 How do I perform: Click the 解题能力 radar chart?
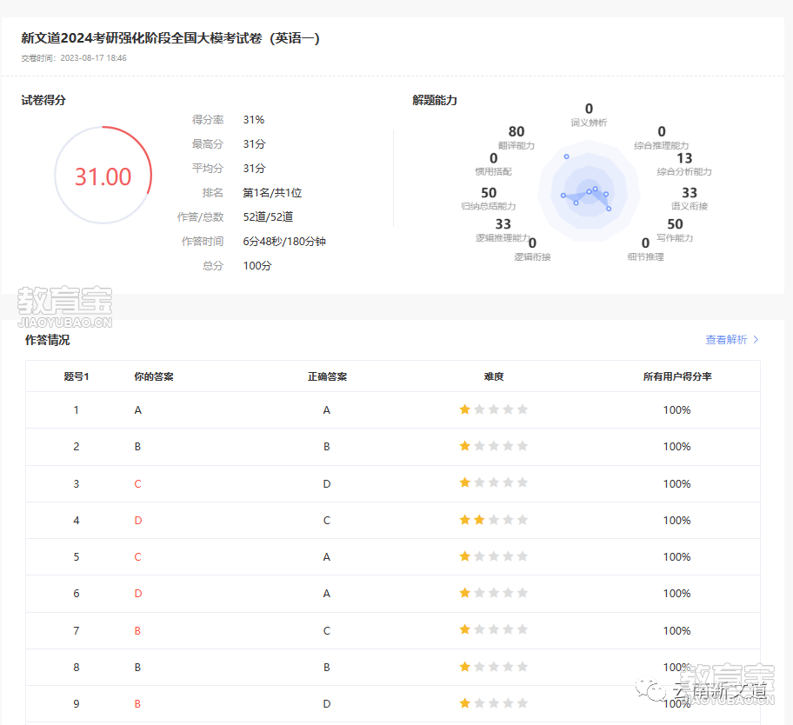click(x=589, y=191)
